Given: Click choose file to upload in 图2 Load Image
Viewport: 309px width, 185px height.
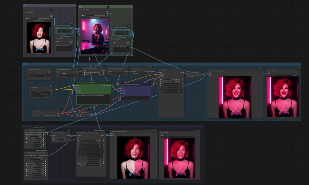Looking at the screenshot, I should tap(94, 17).
